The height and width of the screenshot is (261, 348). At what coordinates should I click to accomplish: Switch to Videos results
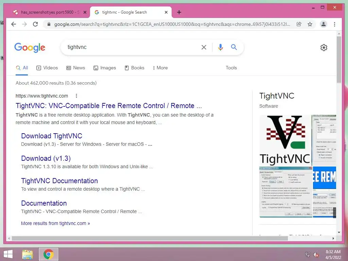[x=47, y=68]
